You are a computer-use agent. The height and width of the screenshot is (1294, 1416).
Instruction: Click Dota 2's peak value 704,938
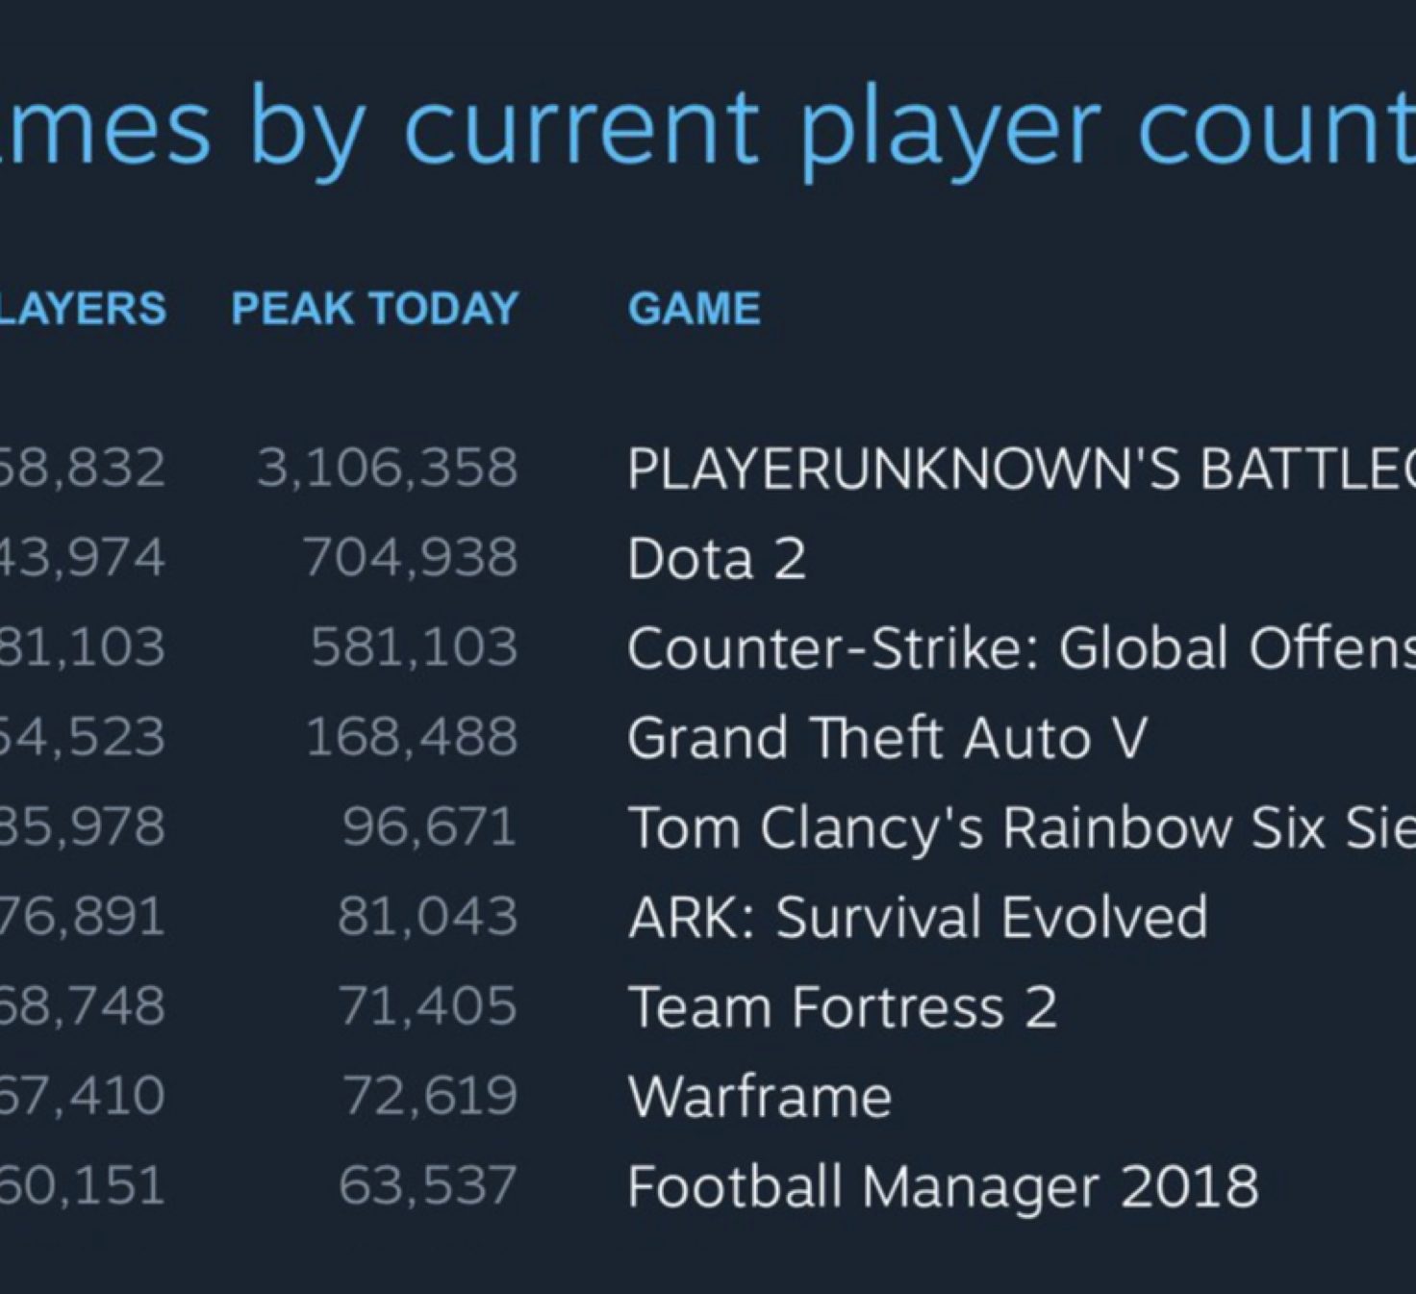click(x=411, y=558)
